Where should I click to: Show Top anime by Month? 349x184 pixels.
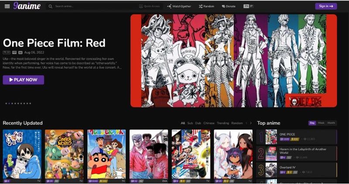coord(331,123)
